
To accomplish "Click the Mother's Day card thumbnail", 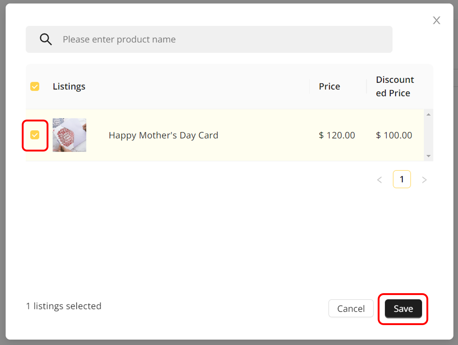I will (69, 135).
